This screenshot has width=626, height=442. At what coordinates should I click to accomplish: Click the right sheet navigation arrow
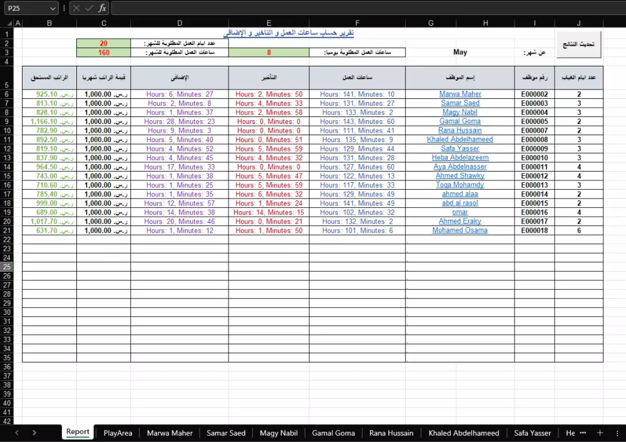[34, 433]
